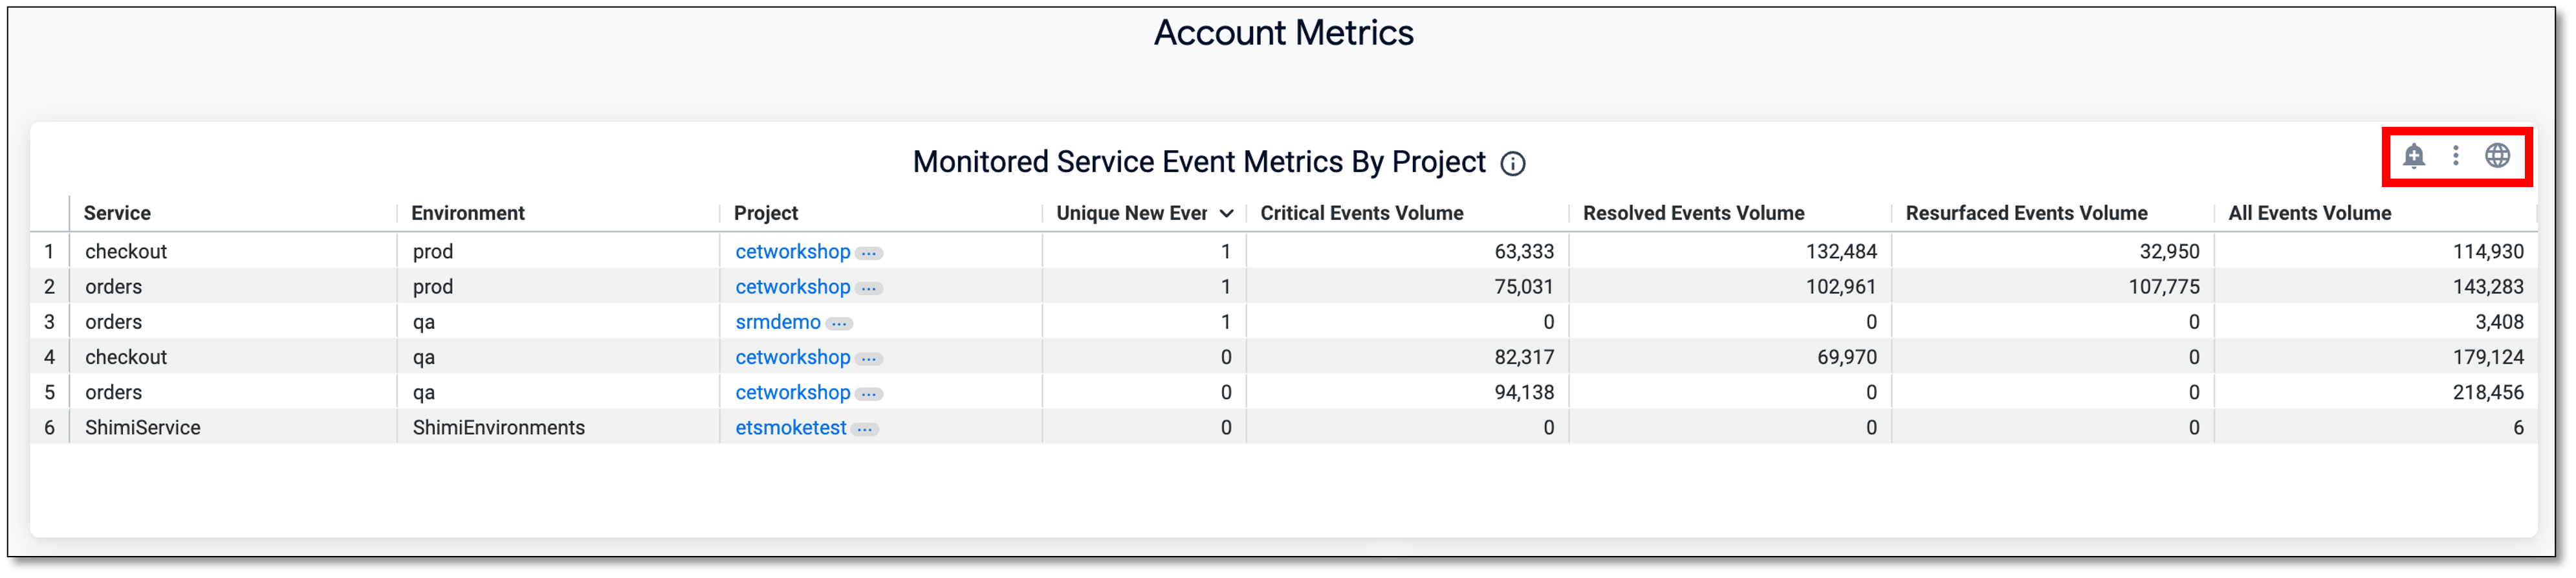Open the three-dot tile actions menu

(x=2455, y=156)
